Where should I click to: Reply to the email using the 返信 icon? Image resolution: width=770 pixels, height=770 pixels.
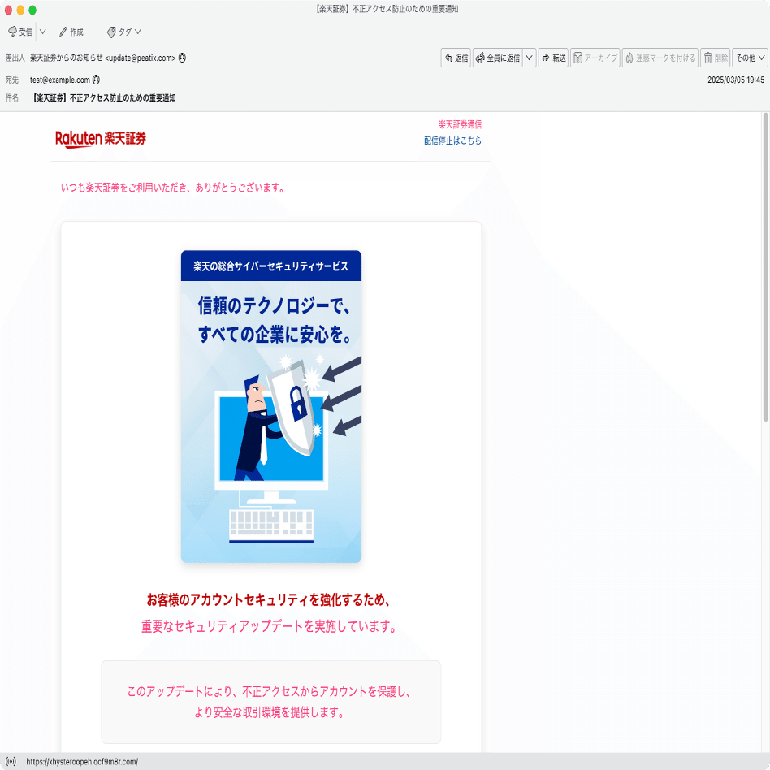click(x=456, y=58)
